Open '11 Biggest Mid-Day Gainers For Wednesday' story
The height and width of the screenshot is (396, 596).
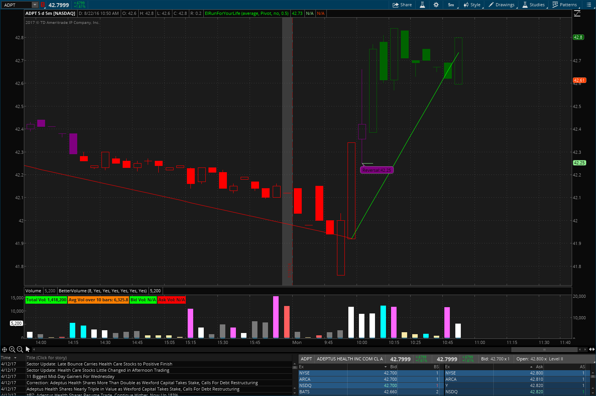71,376
